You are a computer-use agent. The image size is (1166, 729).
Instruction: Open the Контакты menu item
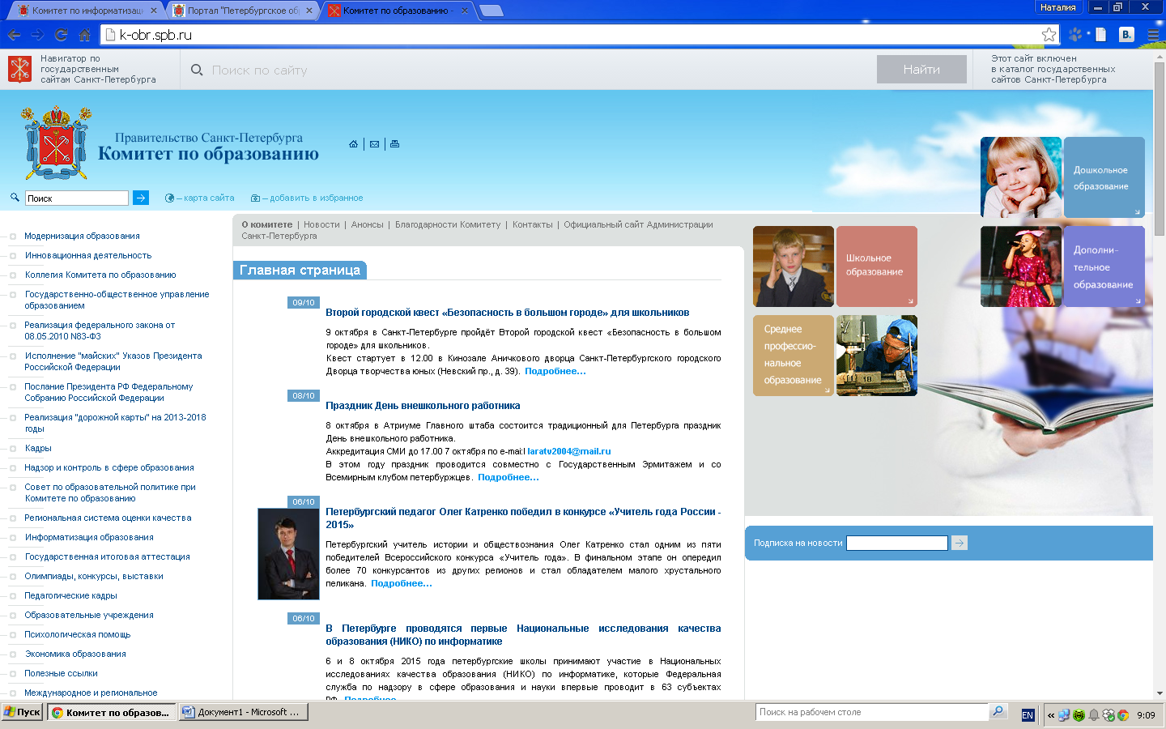[x=533, y=224]
